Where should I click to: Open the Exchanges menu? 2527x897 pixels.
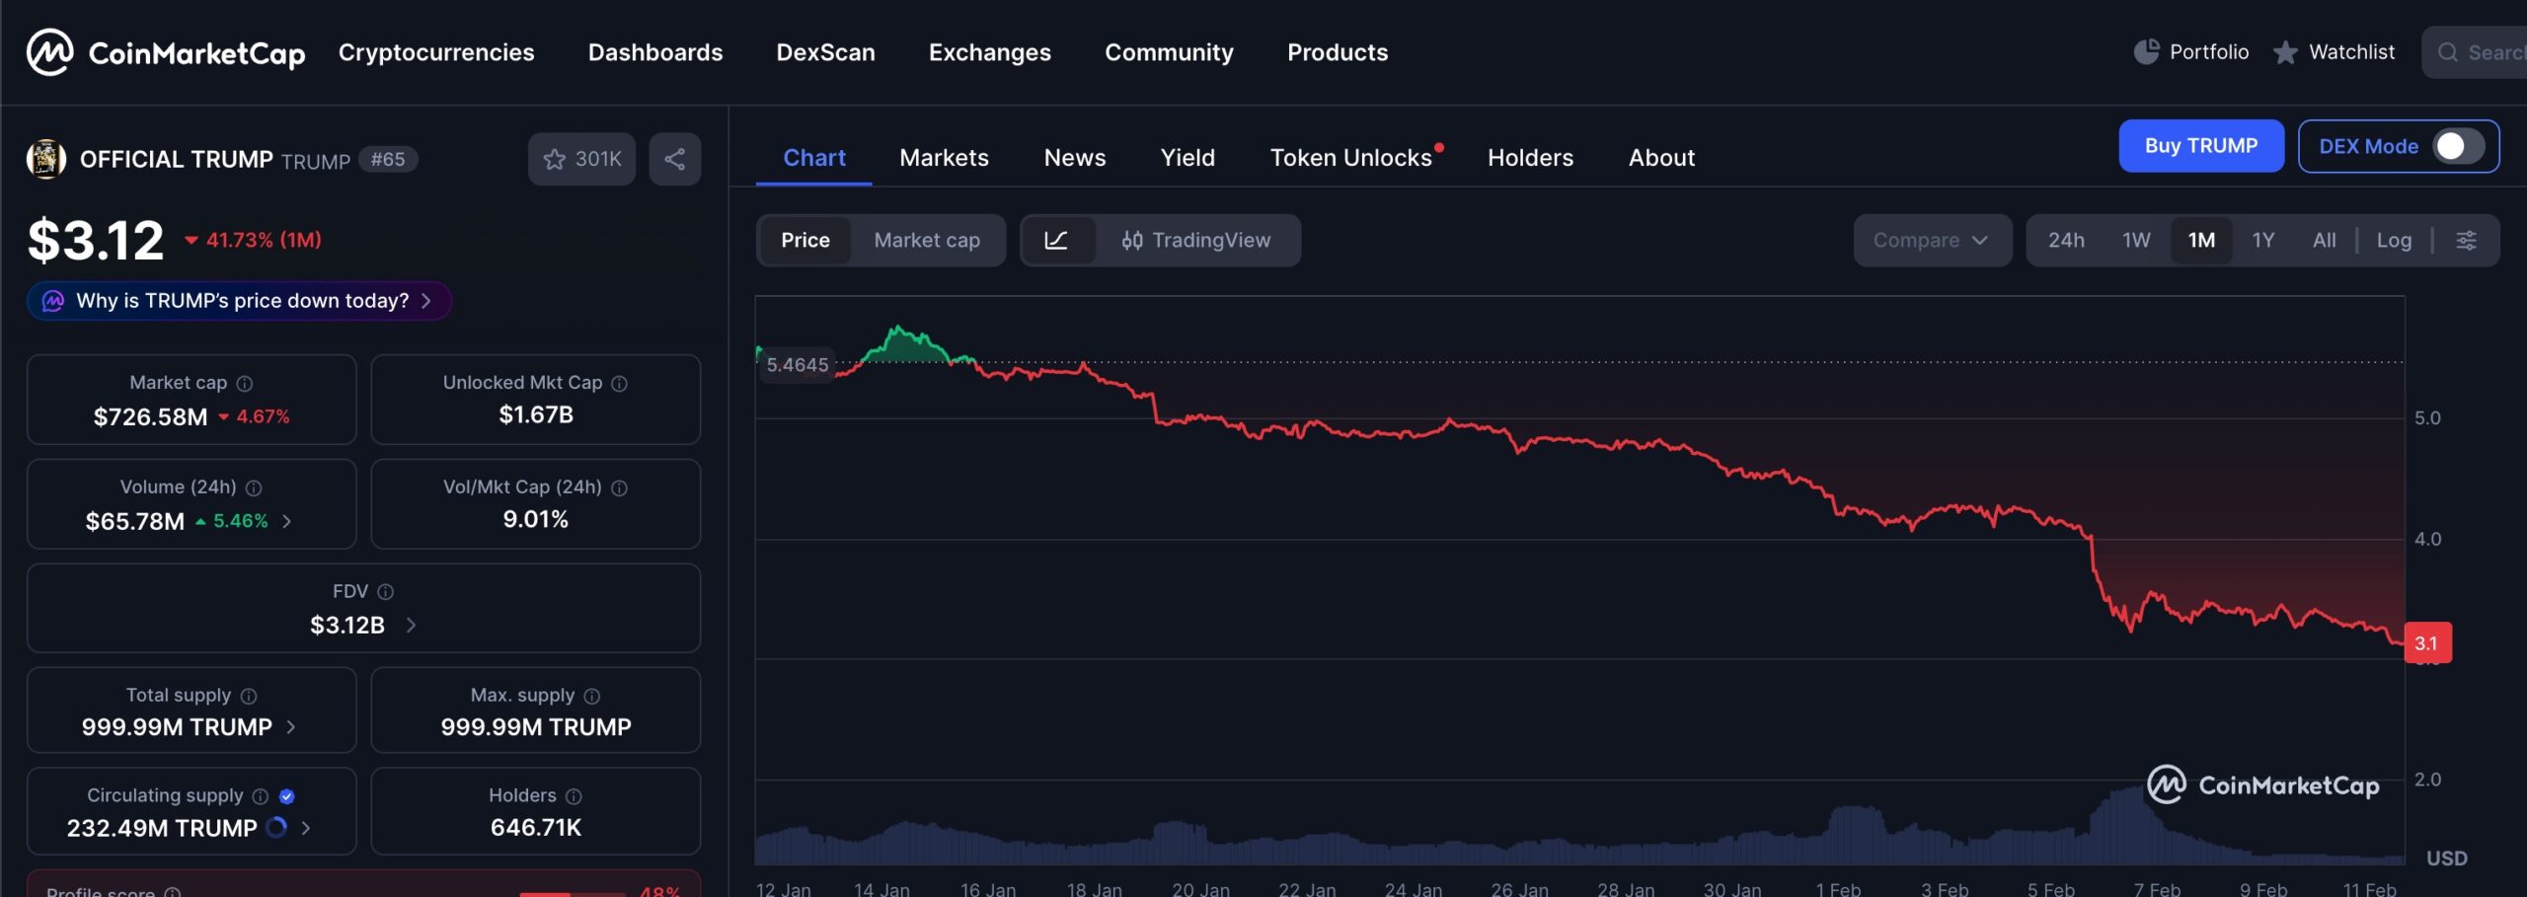click(x=990, y=52)
